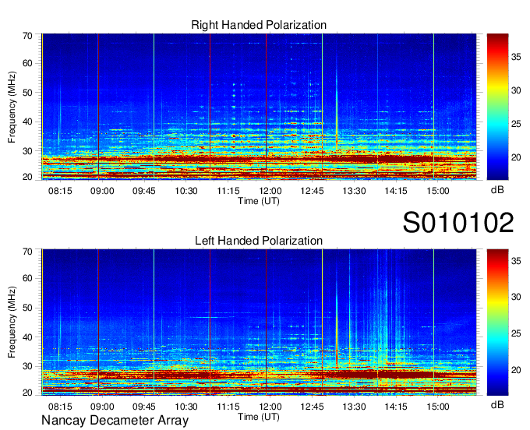
Task: Click the '12:00' tick on the left-handed plot
Action: (270, 407)
